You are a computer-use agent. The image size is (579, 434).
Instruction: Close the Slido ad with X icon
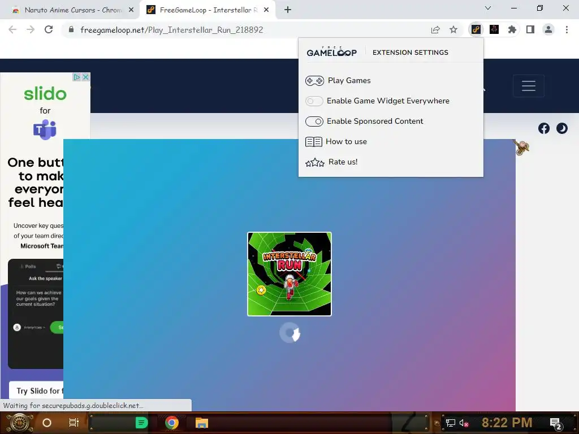click(86, 77)
